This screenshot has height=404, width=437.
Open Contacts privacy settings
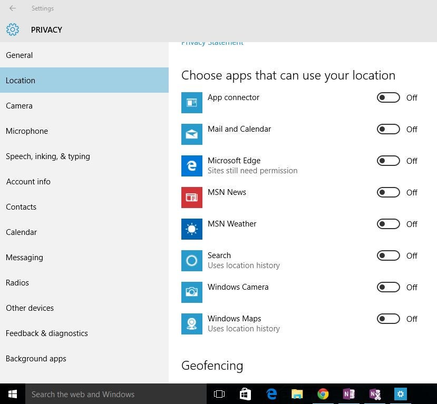click(84, 207)
